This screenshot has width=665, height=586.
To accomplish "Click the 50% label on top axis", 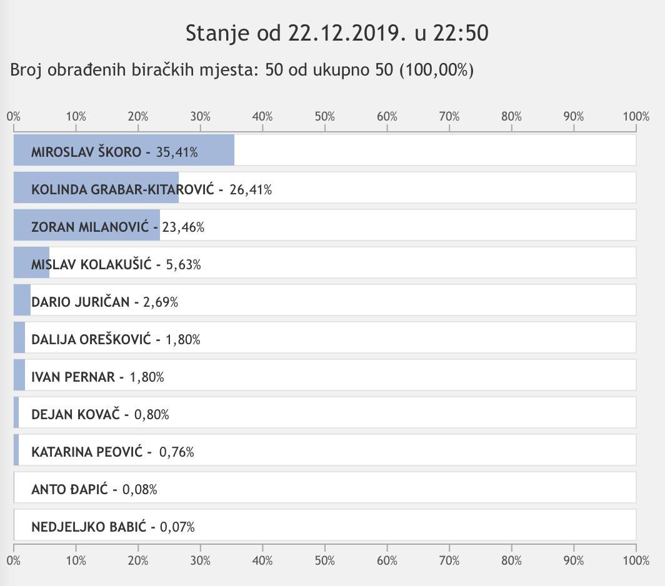I will [x=325, y=116].
